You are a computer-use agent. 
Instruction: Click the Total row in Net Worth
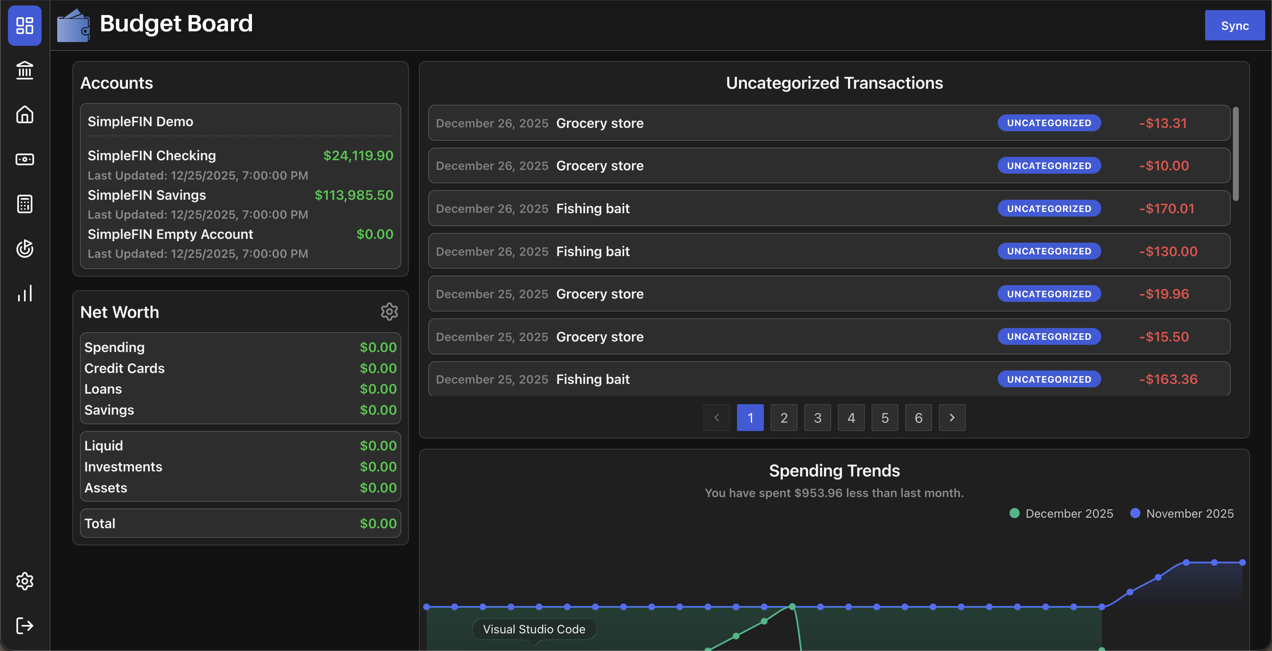click(x=241, y=523)
